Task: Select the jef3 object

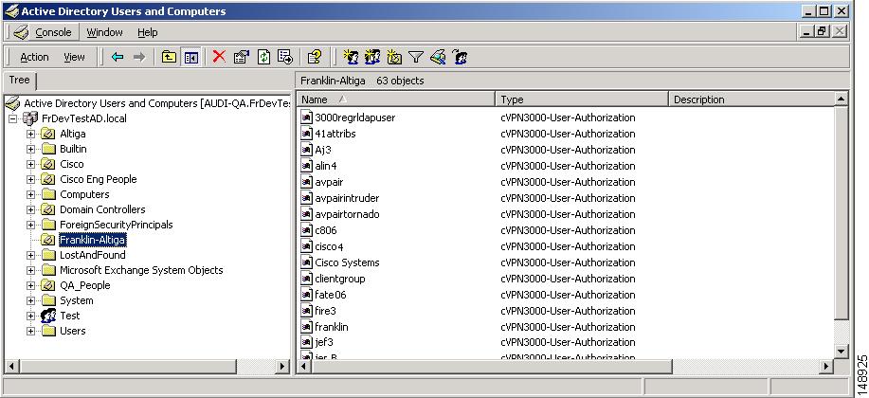Action: tap(324, 342)
